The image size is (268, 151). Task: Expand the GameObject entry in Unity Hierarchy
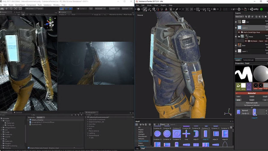tap(88, 135)
